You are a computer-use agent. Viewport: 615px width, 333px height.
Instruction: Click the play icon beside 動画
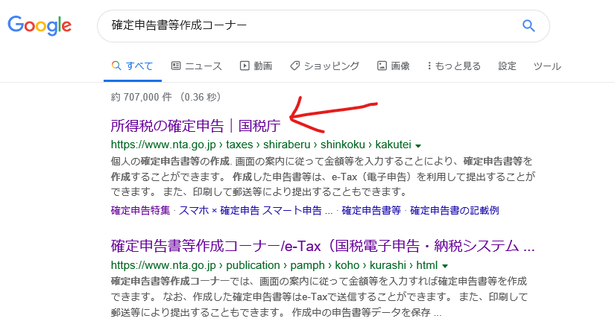245,66
